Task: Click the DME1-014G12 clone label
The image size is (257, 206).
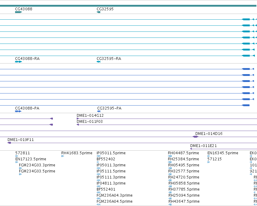Action: [90, 115]
